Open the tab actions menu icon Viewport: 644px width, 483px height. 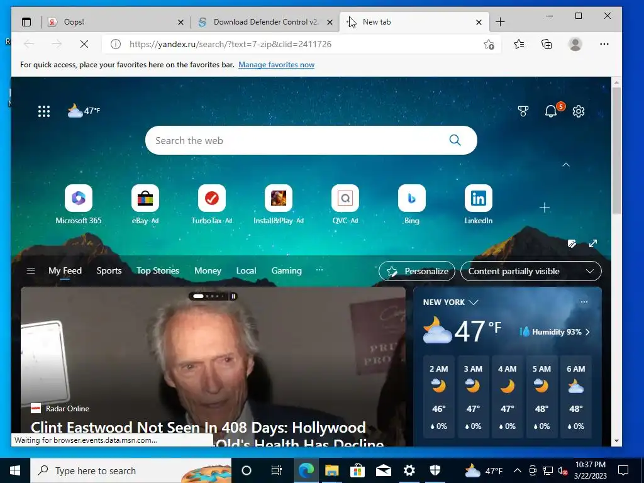pos(26,22)
